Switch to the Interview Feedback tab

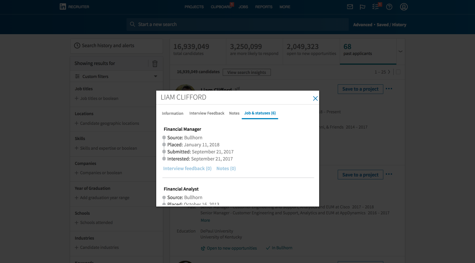(207, 113)
